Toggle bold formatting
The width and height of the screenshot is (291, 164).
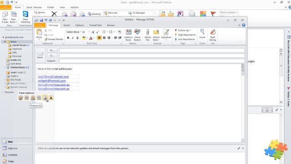(x=68, y=38)
